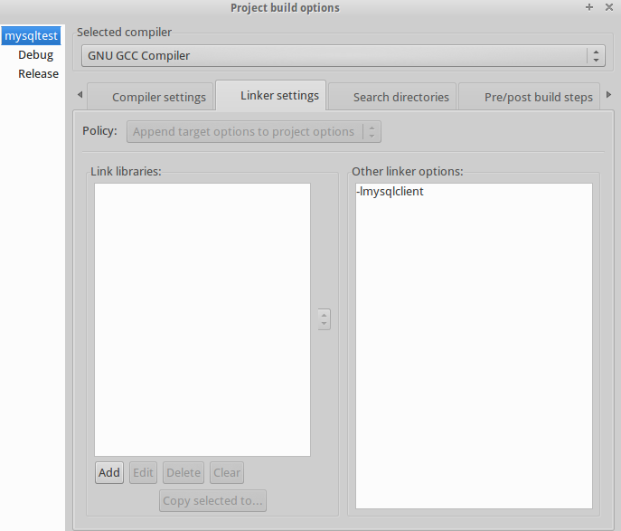The image size is (621, 531).
Task: Click the Edit library button
Action: click(x=144, y=473)
